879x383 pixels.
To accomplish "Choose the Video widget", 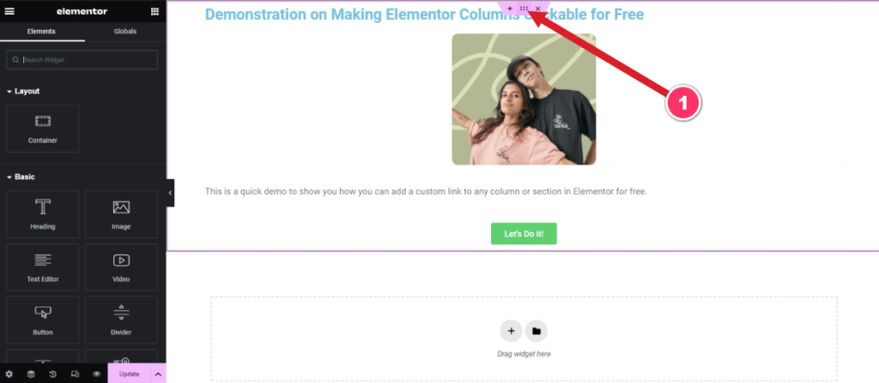I will click(x=121, y=267).
